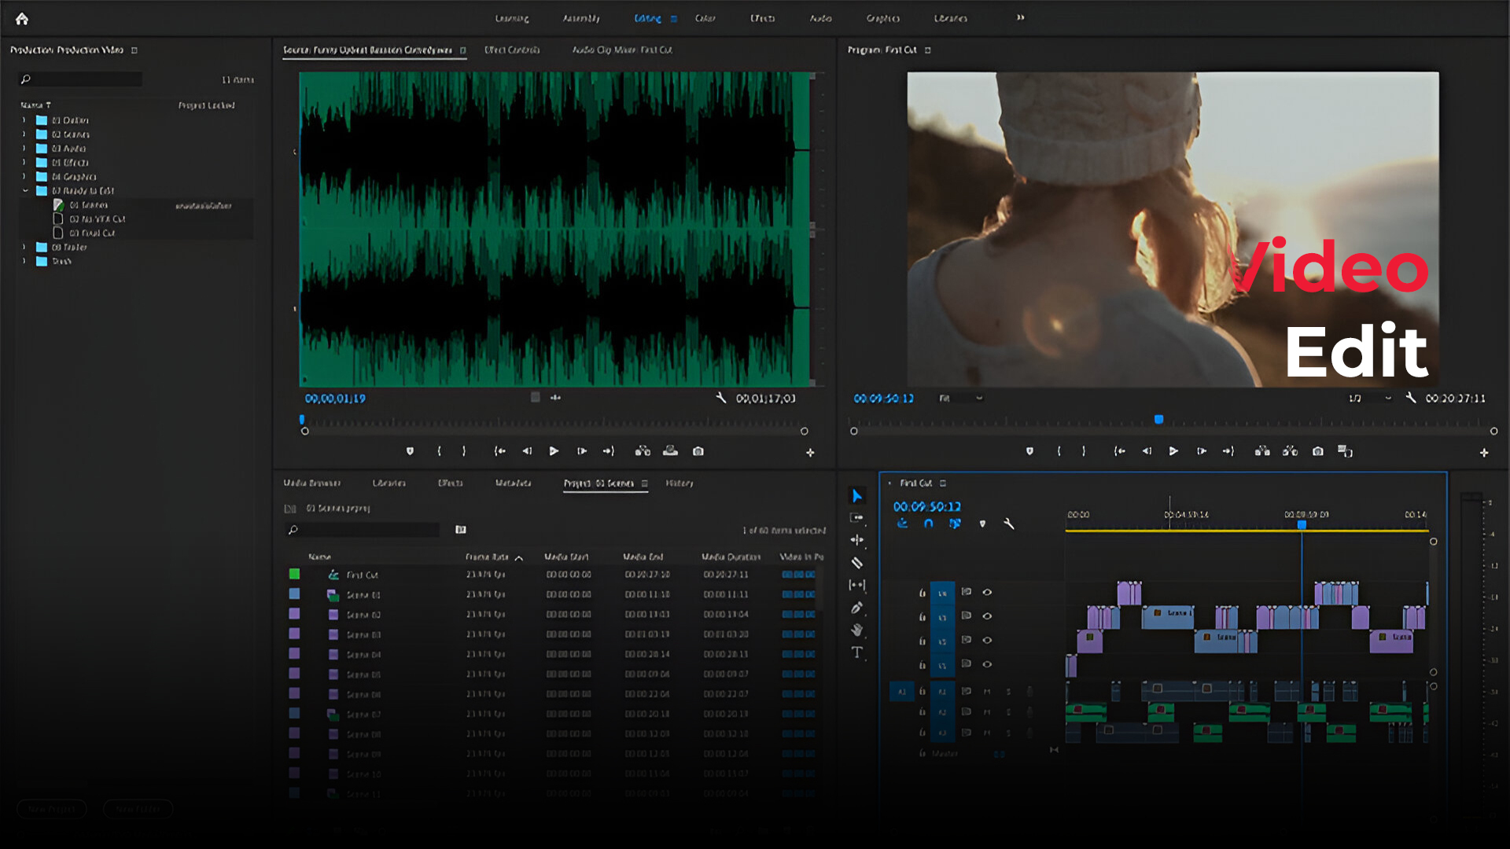
Task: Open Media Browser panel tab
Action: pyautogui.click(x=312, y=483)
